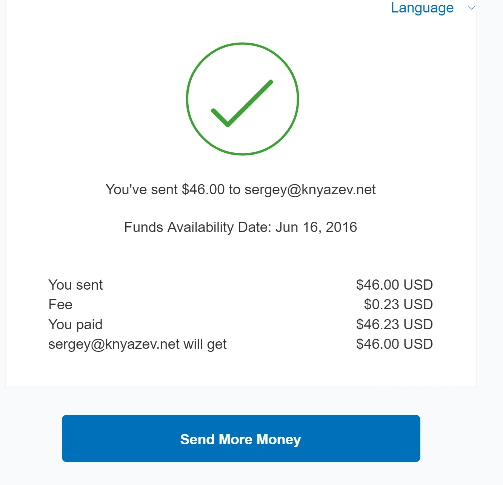Viewport: 503px width, 485px height.
Task: Click the $46.23 USD paid total
Action: pos(394,324)
